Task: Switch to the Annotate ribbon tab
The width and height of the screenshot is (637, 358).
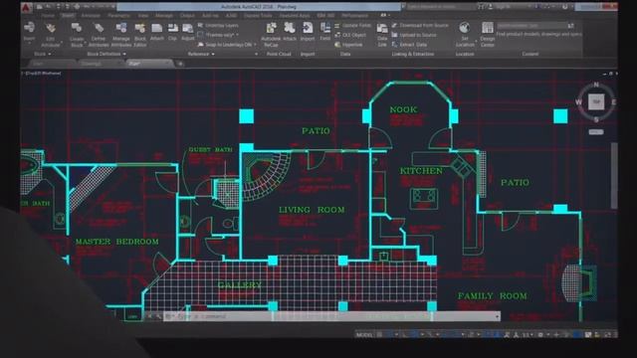Action: click(91, 16)
